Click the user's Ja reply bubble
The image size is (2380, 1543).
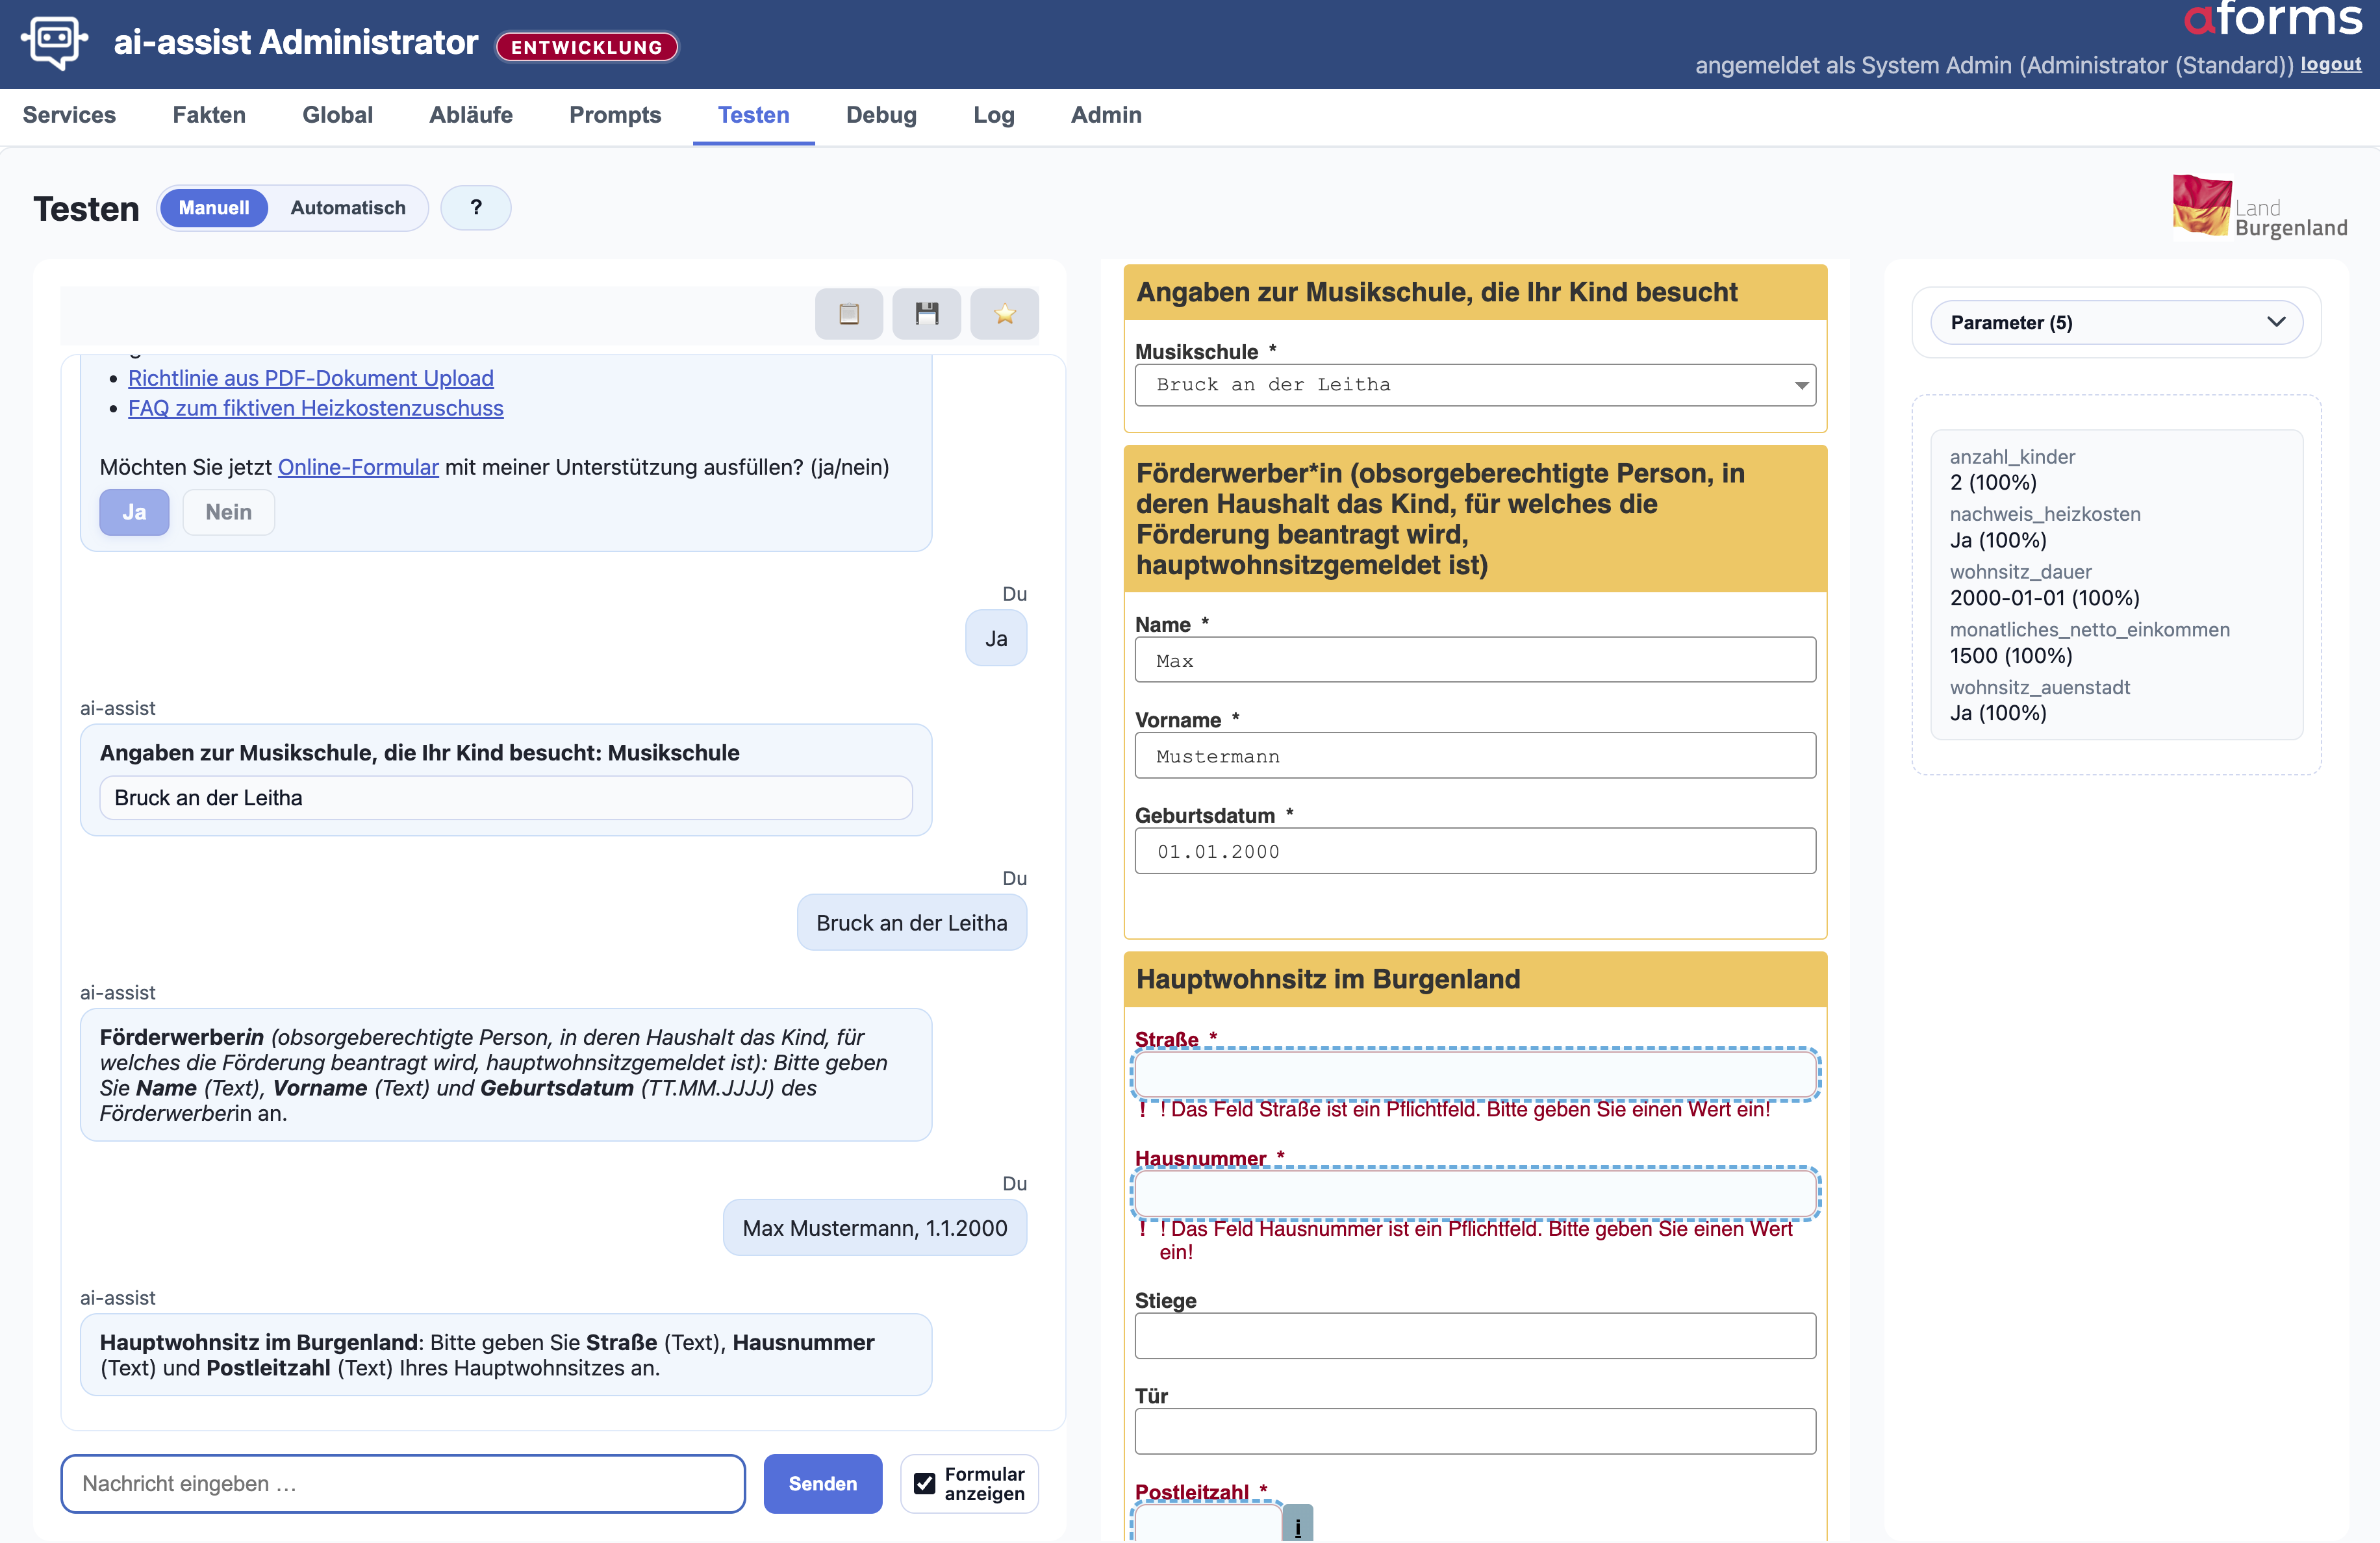coord(996,639)
